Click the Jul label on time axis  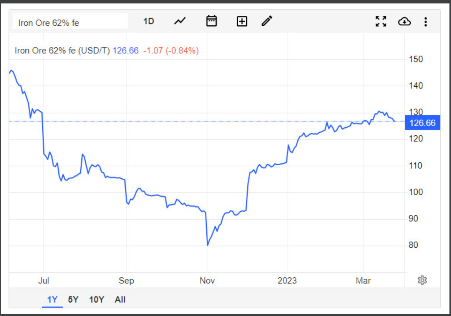tap(44, 280)
